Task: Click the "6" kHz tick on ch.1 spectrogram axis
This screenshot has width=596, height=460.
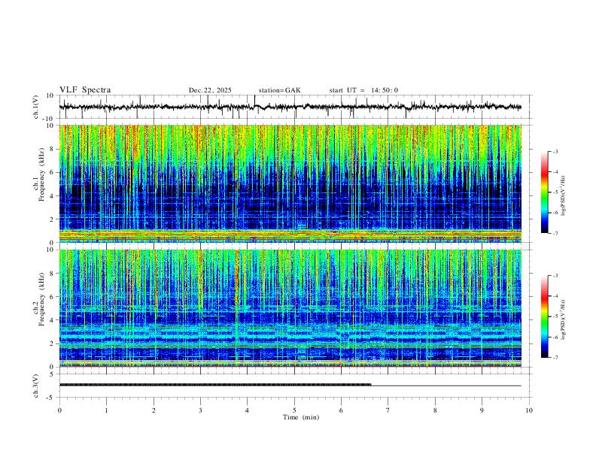Action: point(52,172)
